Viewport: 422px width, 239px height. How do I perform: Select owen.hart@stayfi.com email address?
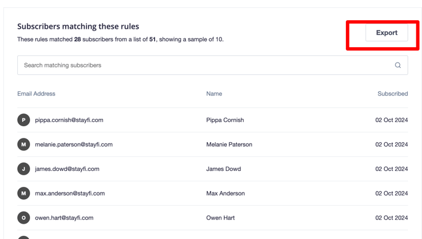tap(64, 218)
